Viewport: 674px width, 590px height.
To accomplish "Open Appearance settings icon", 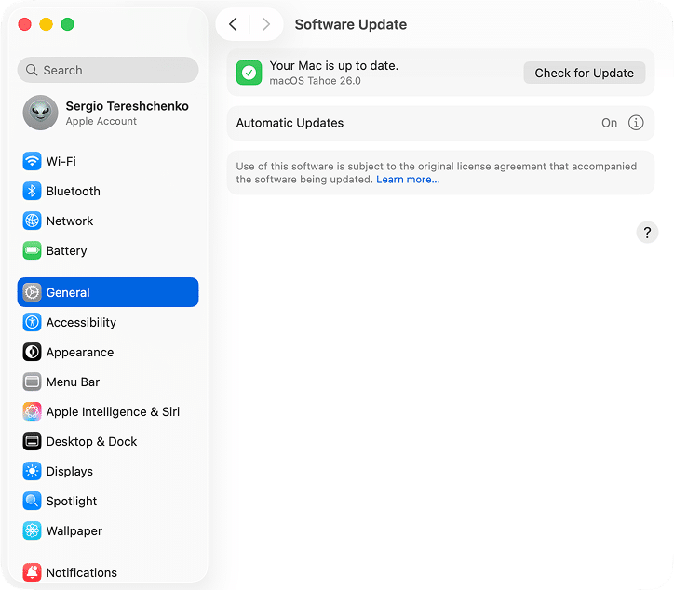I will (x=33, y=352).
